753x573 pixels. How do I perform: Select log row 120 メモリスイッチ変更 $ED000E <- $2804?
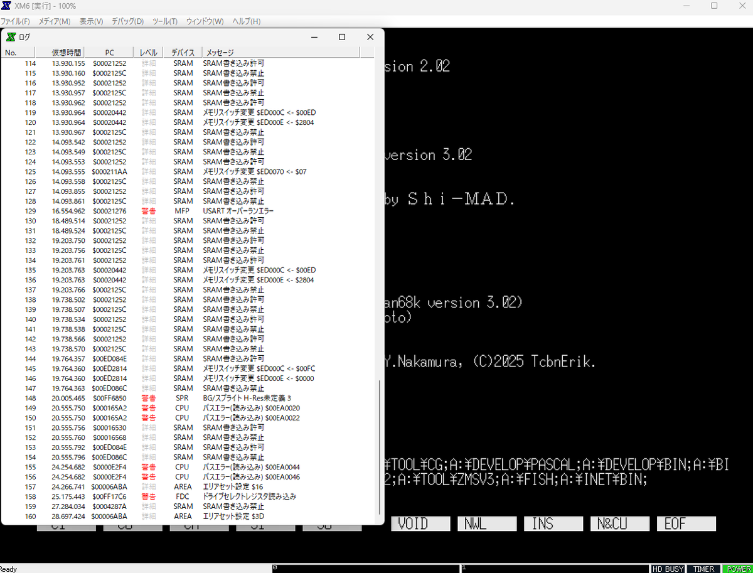[188, 122]
